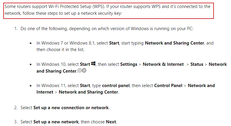The width and height of the screenshot is (231, 126).
Task: Click bold text 'Set up a new network'
Action: 56,122
